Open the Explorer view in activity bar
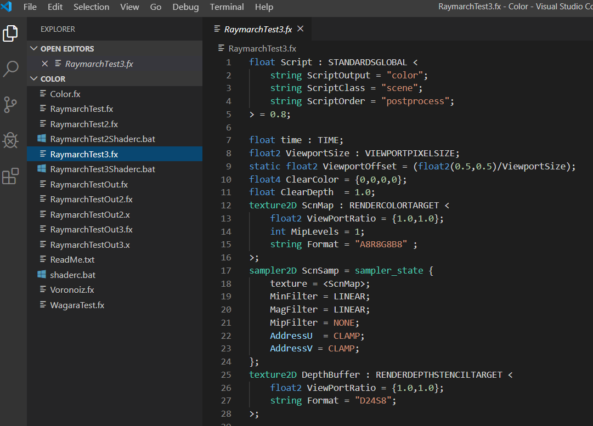Image resolution: width=593 pixels, height=426 pixels. pos(10,33)
